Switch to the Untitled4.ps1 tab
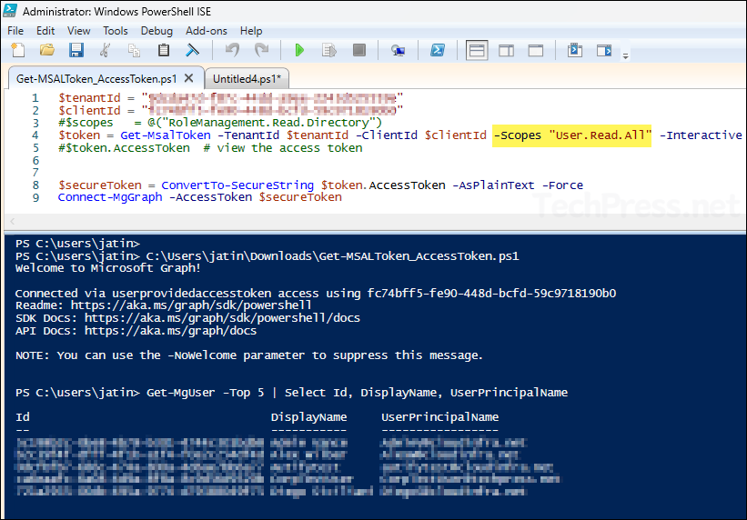This screenshot has width=747, height=520. [x=246, y=78]
